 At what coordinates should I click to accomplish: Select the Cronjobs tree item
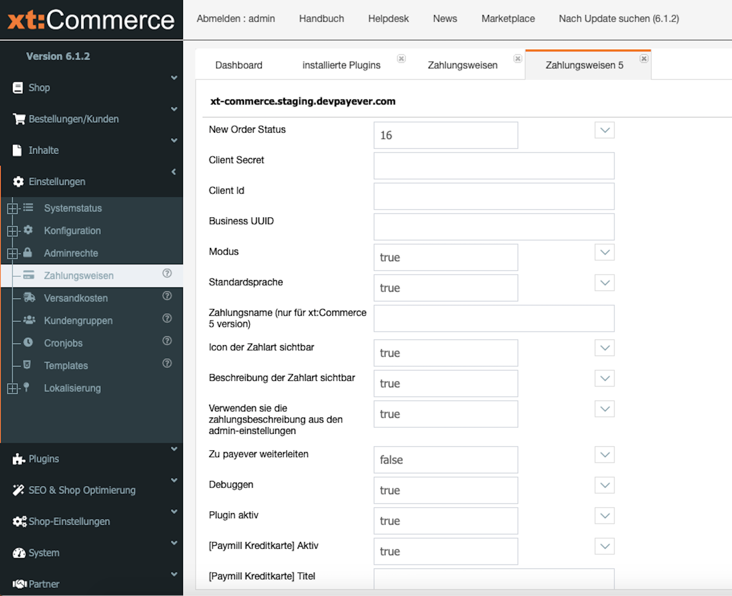(63, 343)
